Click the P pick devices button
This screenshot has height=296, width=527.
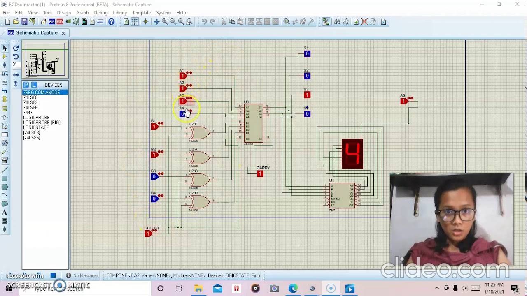point(26,85)
